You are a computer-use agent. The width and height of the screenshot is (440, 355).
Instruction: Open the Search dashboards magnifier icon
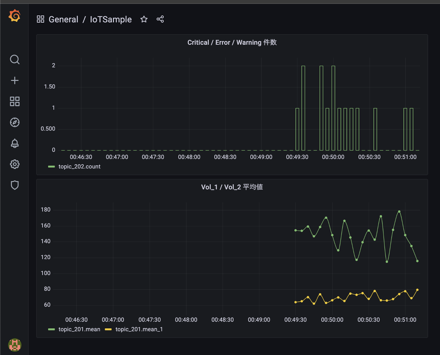point(14,59)
